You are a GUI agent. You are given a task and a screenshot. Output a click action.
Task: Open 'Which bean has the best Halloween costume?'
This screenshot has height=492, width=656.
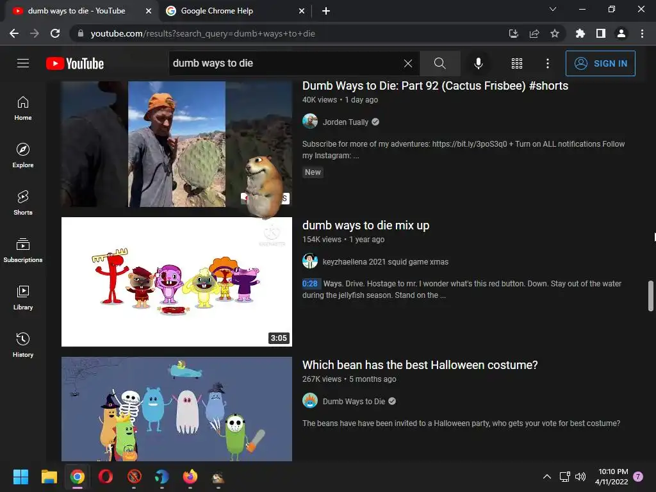coord(420,365)
